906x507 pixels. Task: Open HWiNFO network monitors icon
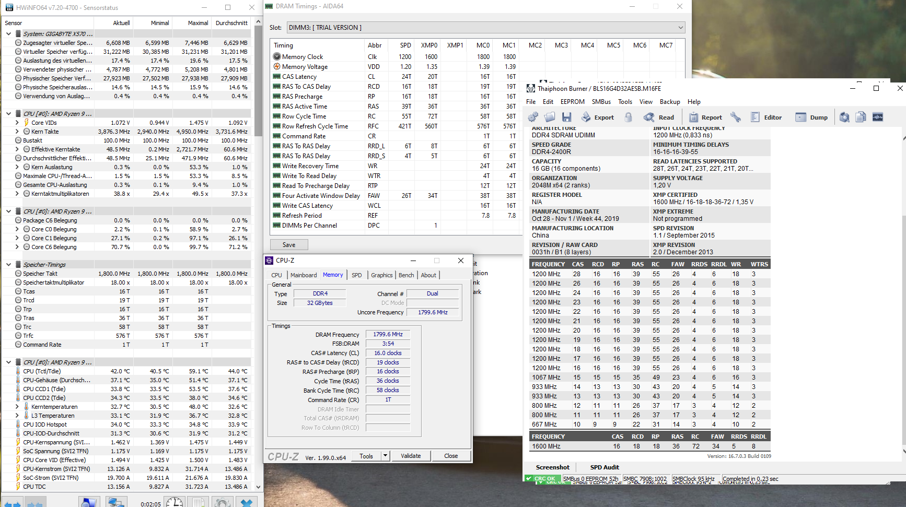pos(115,503)
